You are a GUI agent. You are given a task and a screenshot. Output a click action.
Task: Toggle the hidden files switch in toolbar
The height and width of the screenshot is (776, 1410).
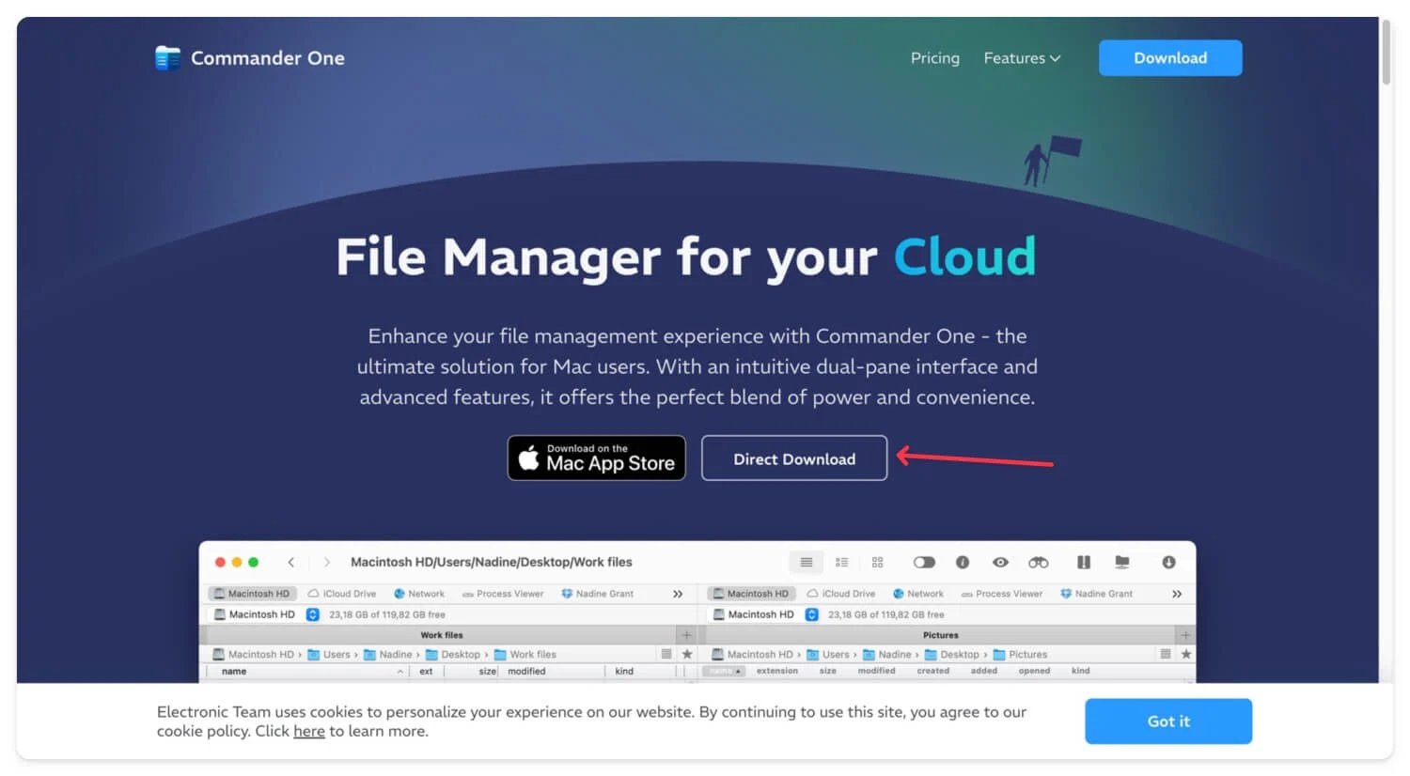(x=924, y=562)
